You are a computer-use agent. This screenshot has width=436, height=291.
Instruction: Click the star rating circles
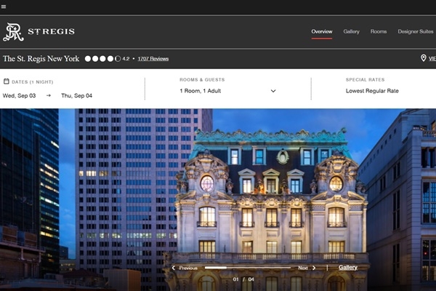click(102, 58)
